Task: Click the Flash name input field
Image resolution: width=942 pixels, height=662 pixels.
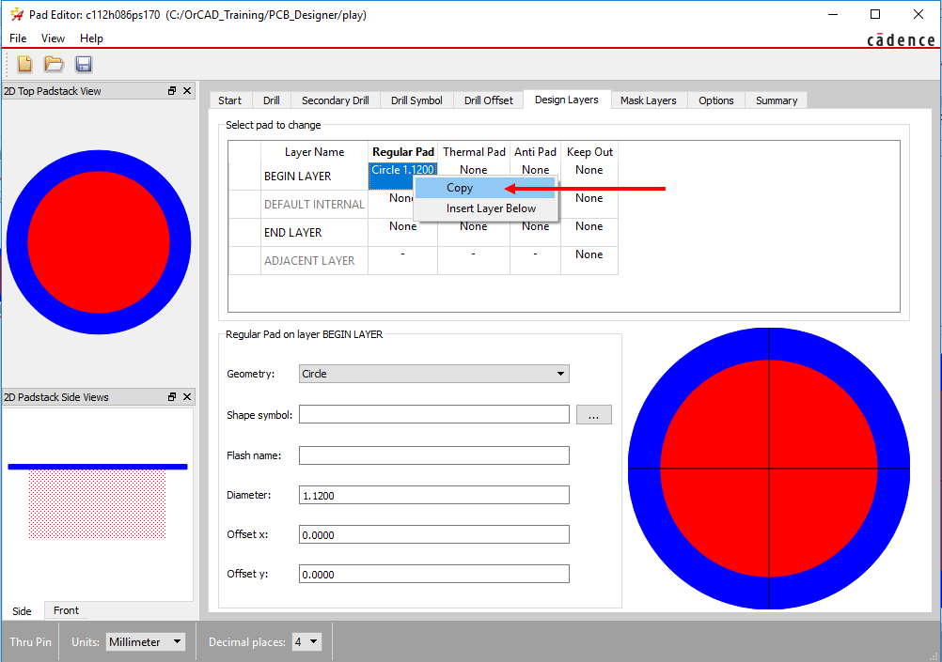Action: coord(433,454)
